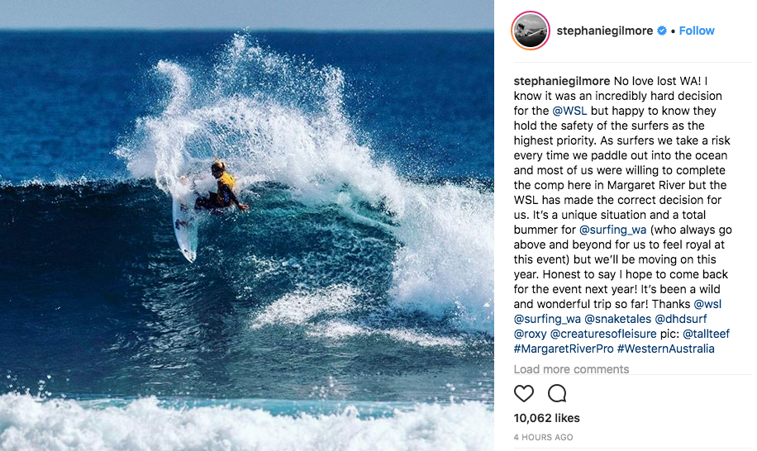Like the post with the heart icon
757x451 pixels.
524,394
